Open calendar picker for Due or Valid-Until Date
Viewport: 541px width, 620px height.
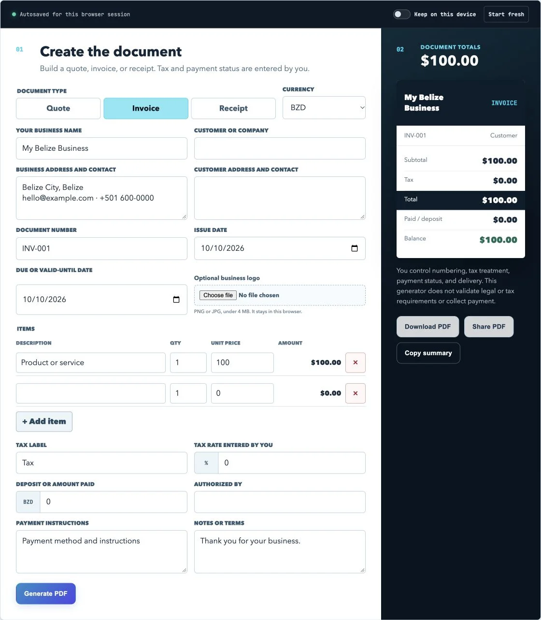[176, 300]
